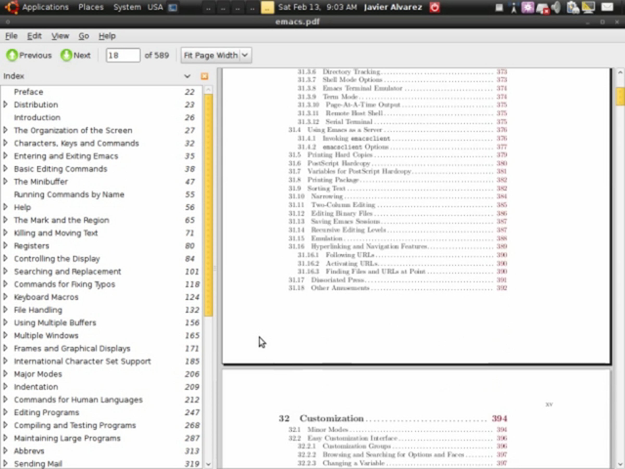The height and width of the screenshot is (469, 625).
Task: Expand The Organization of the Screen entry
Action: pyautogui.click(x=5, y=130)
